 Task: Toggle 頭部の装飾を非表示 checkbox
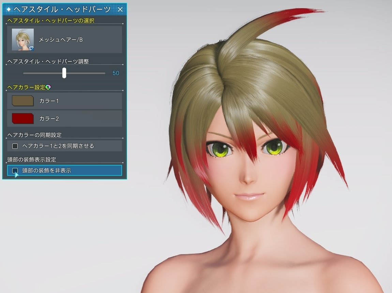[15, 170]
